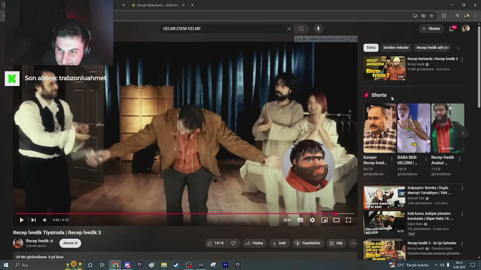Enter fullscreen video mode
Viewport: 481px width, 270px height.
348,220
